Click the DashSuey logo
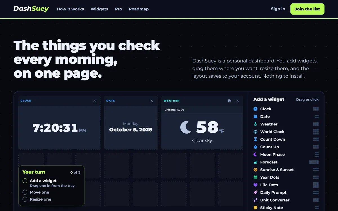This screenshot has height=211, width=338. coord(31,9)
